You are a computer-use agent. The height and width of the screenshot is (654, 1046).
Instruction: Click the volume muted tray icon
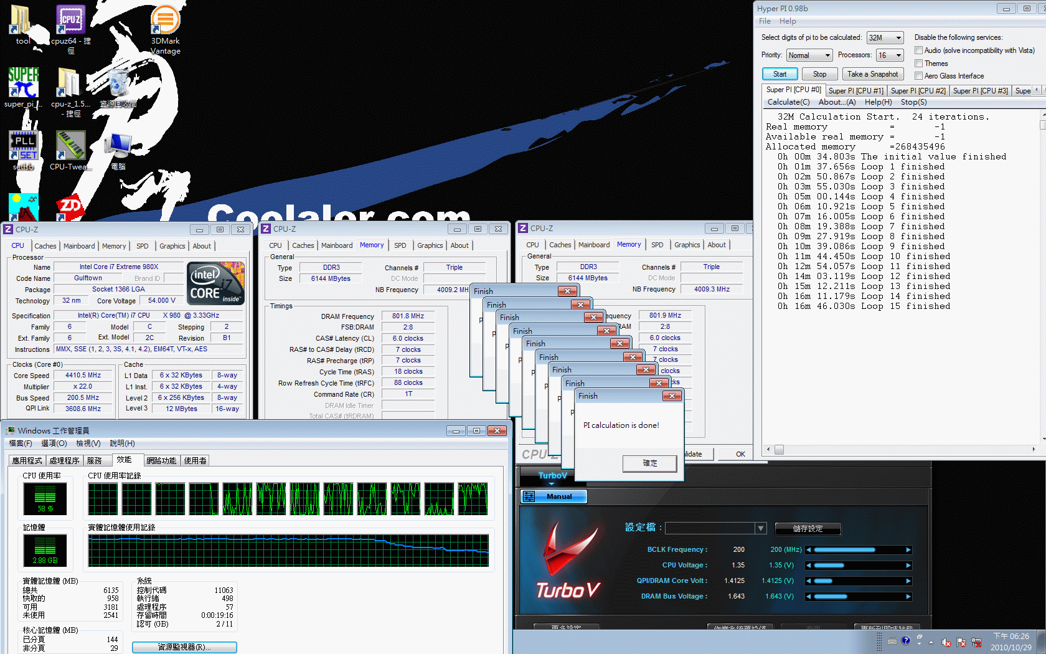[946, 642]
